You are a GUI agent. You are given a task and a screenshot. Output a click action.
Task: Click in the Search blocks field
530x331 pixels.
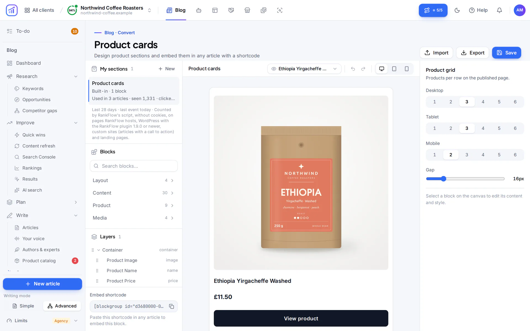point(134,166)
